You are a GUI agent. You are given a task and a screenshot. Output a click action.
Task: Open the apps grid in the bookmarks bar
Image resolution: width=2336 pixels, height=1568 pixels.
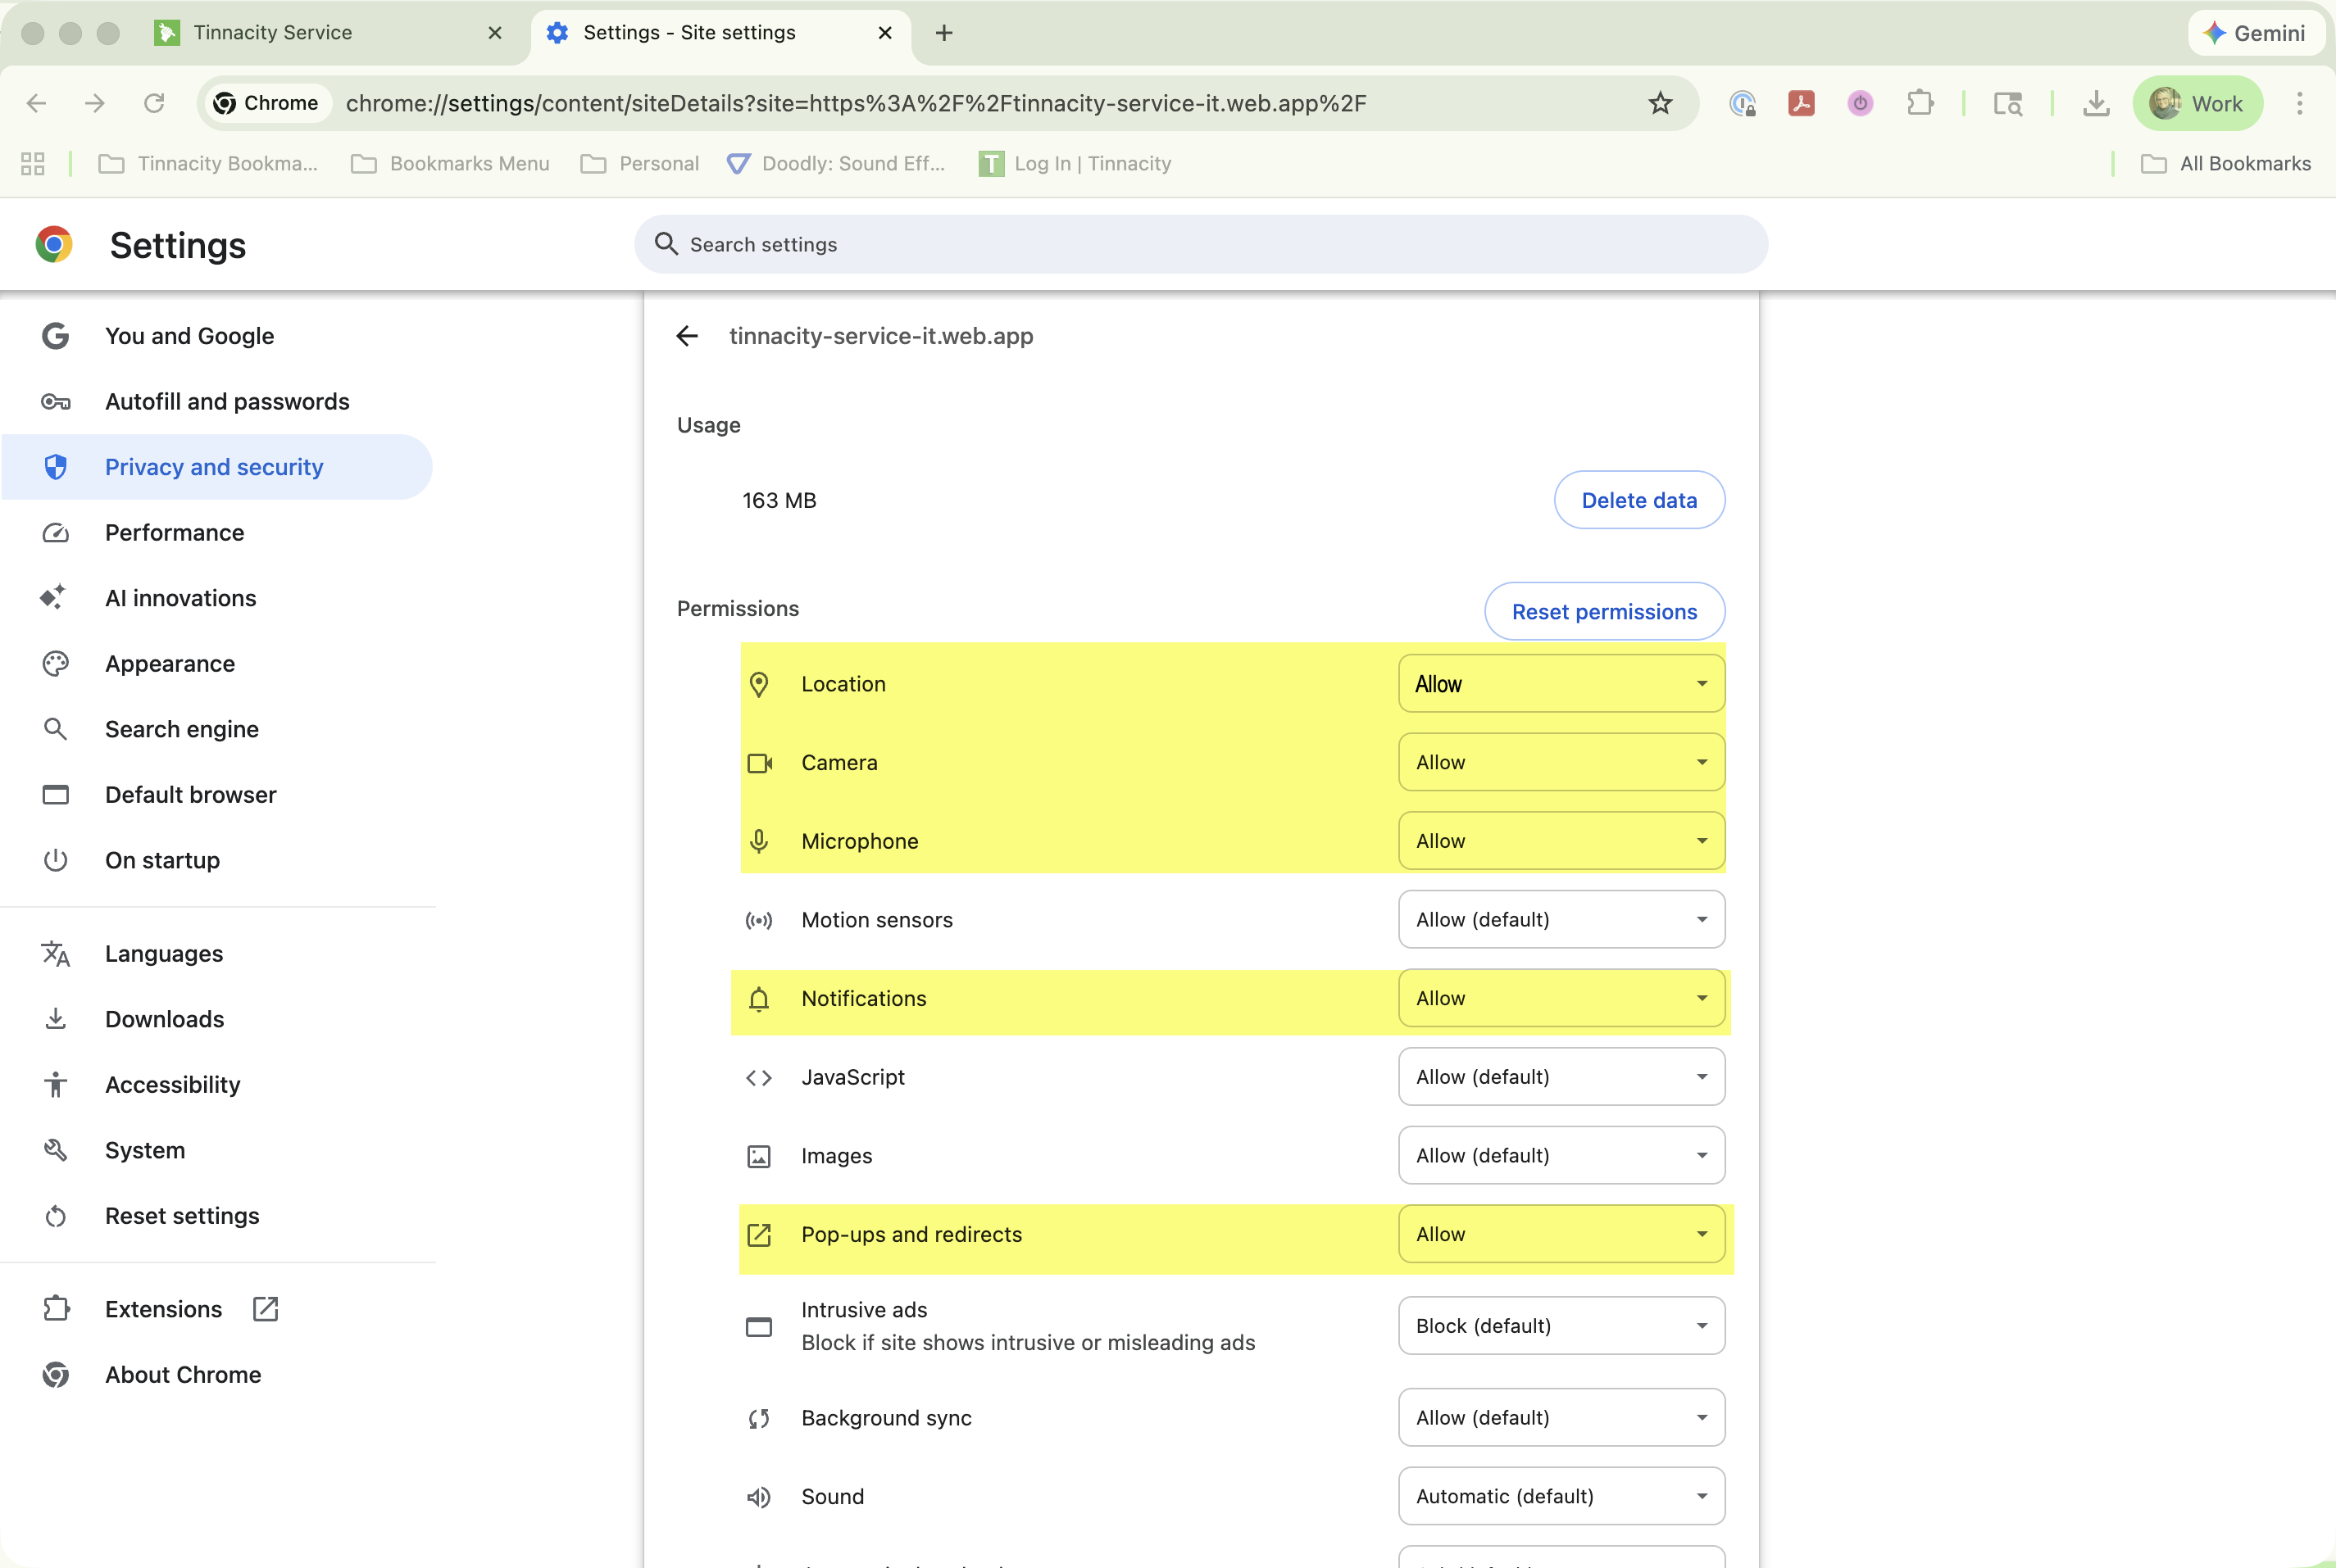33,164
